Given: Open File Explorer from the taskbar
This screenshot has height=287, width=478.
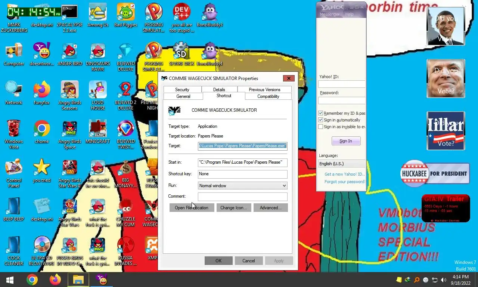Looking at the screenshot, I should click(x=78, y=280).
